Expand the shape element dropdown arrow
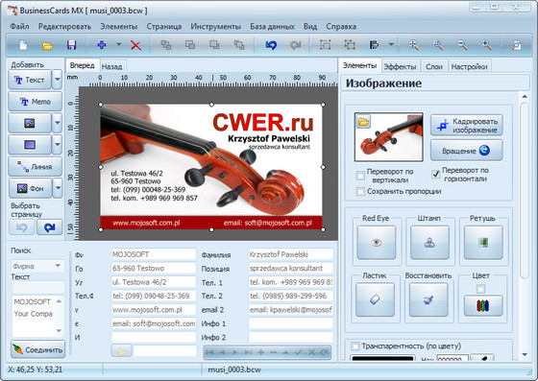This screenshot has width=538, height=381. coord(58,145)
